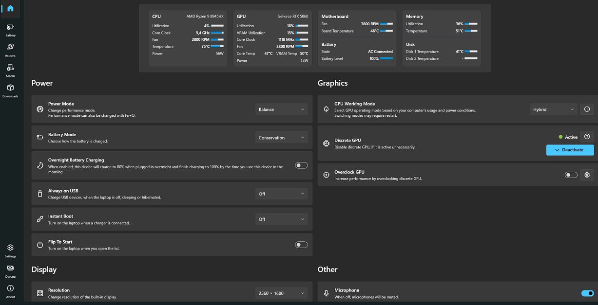Turn off the Microphone switch
This screenshot has width=598, height=305.
(588, 293)
